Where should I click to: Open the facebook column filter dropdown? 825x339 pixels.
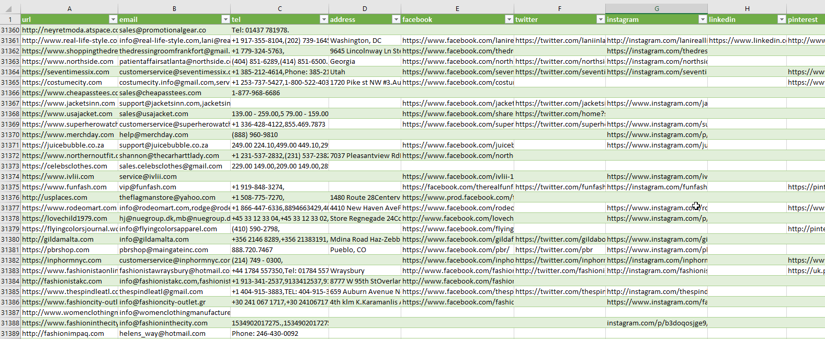[509, 19]
